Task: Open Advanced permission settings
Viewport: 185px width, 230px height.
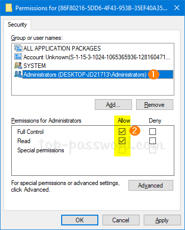Action: [151, 185]
